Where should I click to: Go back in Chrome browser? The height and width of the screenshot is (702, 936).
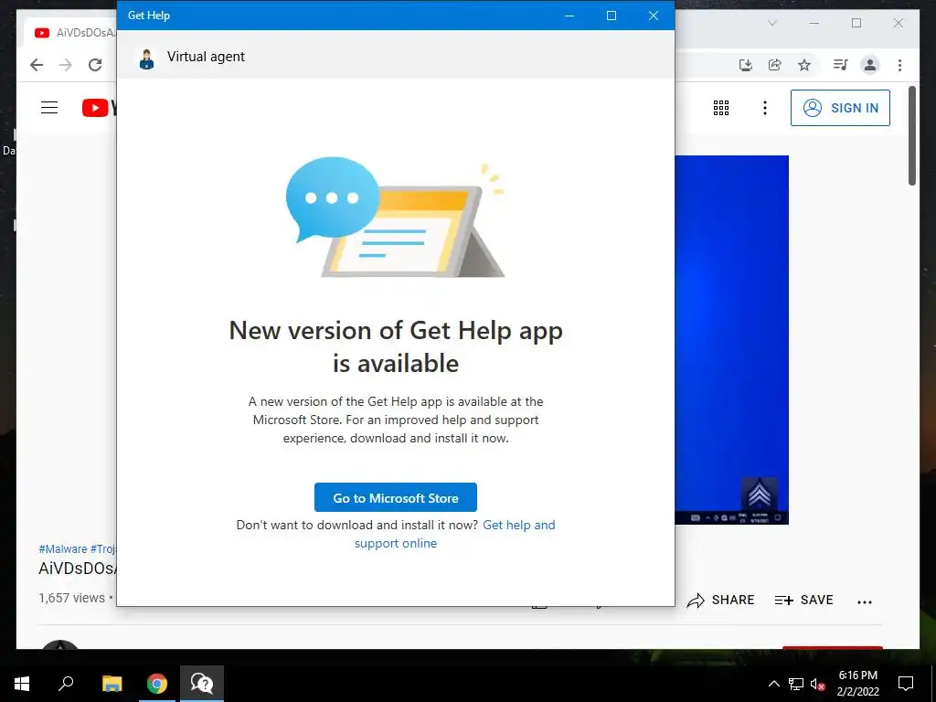[x=37, y=65]
